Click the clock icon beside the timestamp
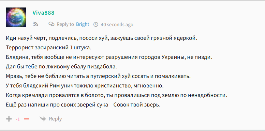 click(96, 24)
